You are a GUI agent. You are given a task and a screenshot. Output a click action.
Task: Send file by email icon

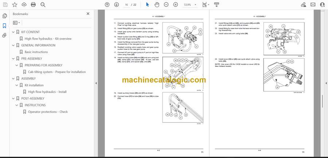[313, 5]
